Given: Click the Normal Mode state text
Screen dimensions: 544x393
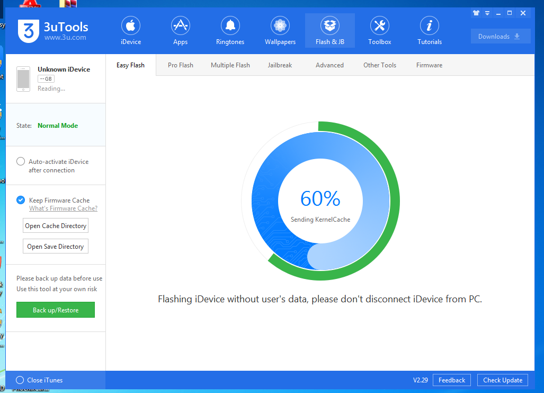Looking at the screenshot, I should click(x=58, y=126).
